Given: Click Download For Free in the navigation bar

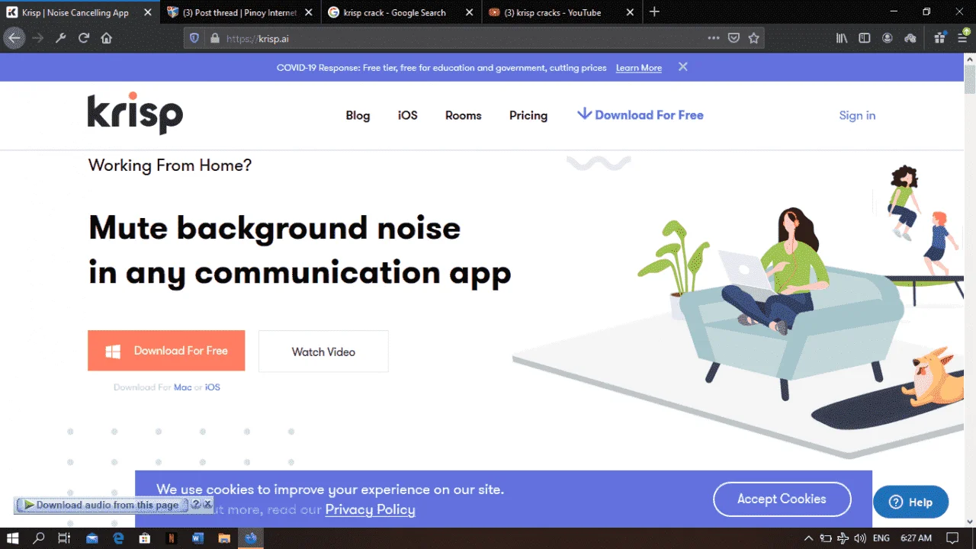Looking at the screenshot, I should pyautogui.click(x=640, y=115).
